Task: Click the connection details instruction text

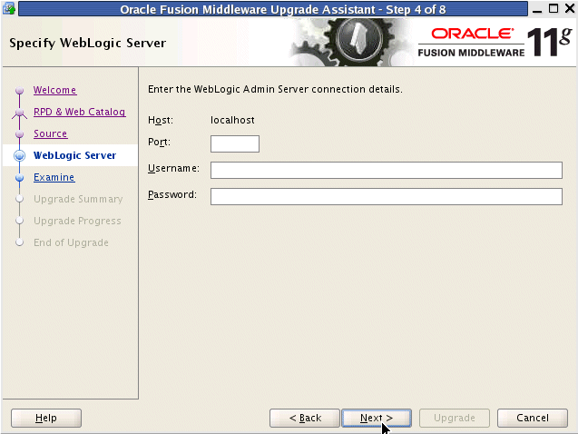Action: click(x=275, y=89)
